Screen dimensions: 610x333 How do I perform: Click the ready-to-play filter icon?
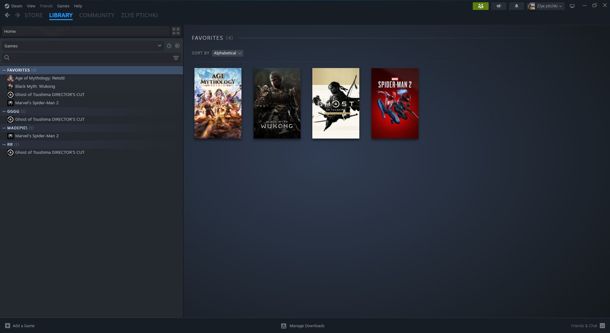coord(177,46)
